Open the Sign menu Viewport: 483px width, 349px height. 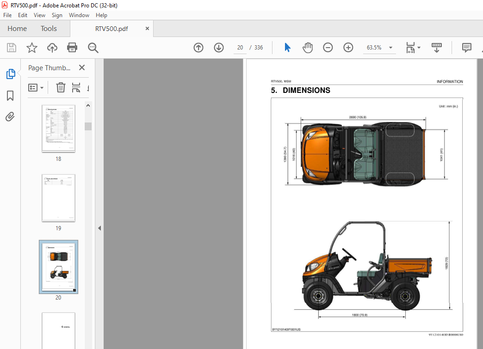tap(57, 15)
